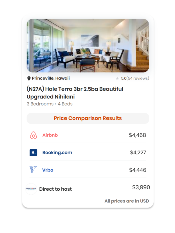Click the Vrbo logo icon
Image resolution: width=175 pixels, height=233 pixels.
tap(33, 170)
